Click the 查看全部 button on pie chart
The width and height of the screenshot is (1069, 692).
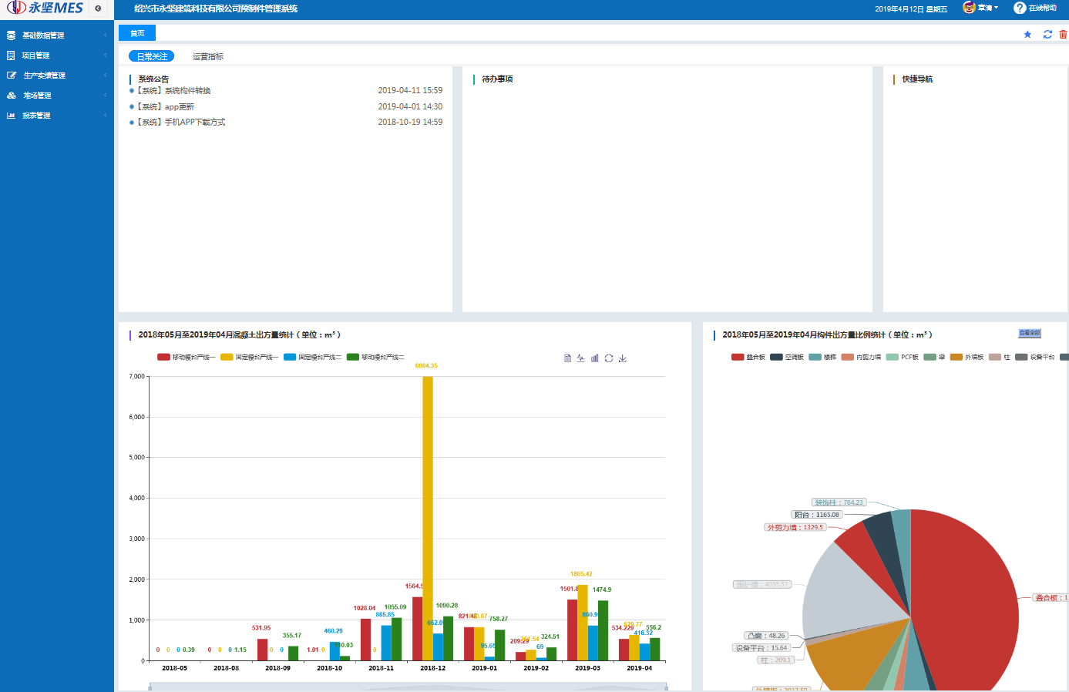click(x=1030, y=333)
